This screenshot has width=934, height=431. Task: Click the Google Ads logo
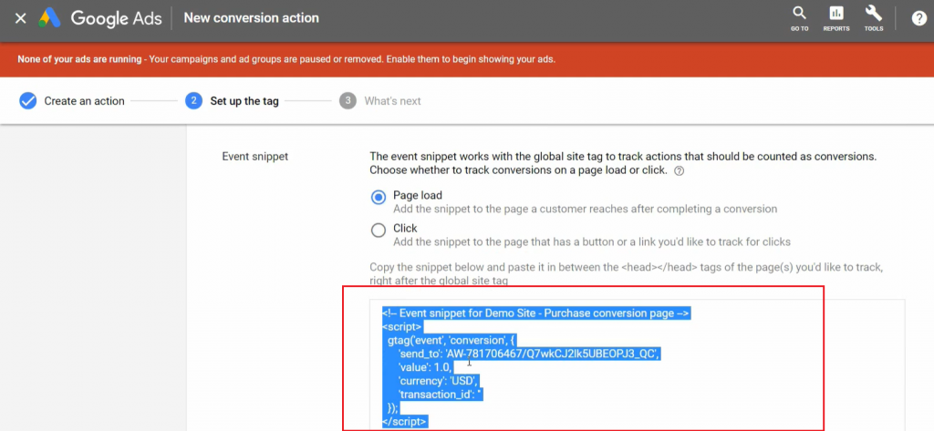[100, 18]
